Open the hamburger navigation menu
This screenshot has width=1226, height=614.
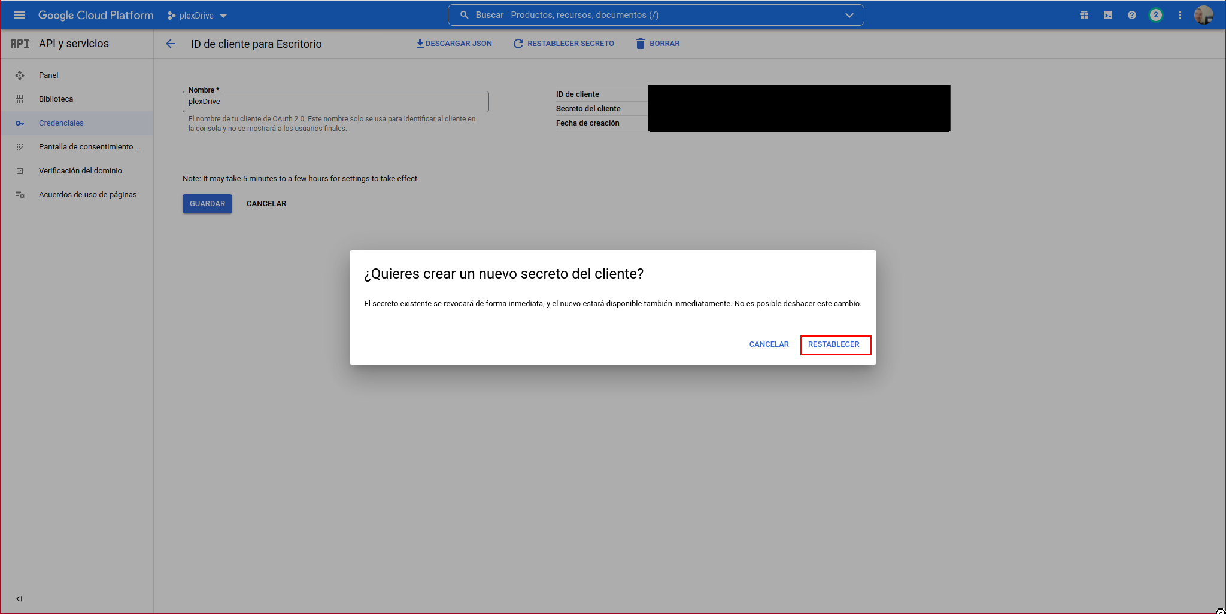(20, 15)
